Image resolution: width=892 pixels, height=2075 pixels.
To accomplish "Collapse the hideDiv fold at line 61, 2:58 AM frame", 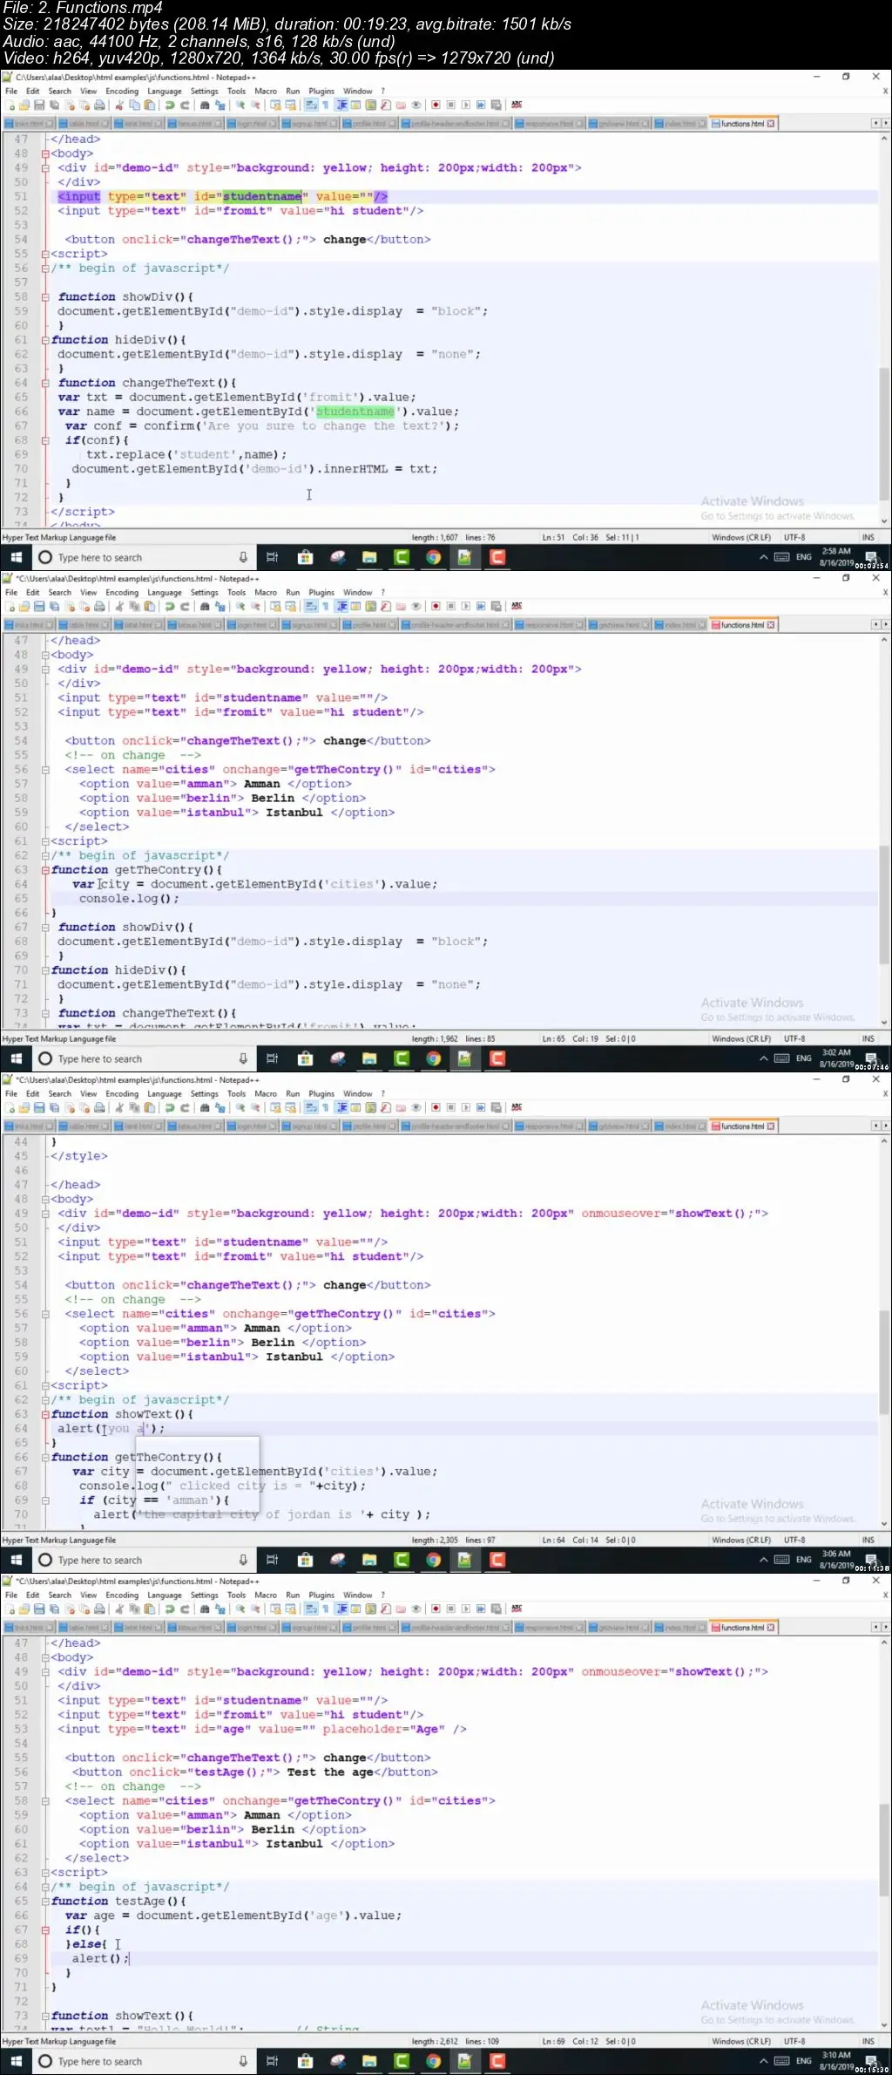I will click(45, 340).
